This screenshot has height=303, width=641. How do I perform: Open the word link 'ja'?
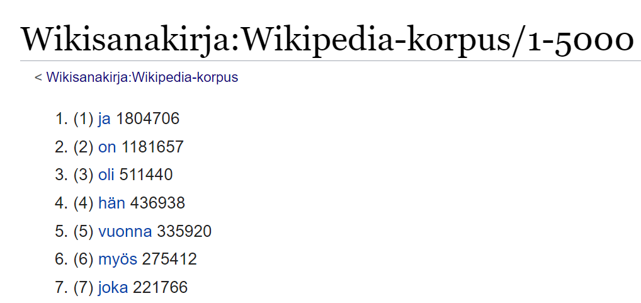[105, 119]
